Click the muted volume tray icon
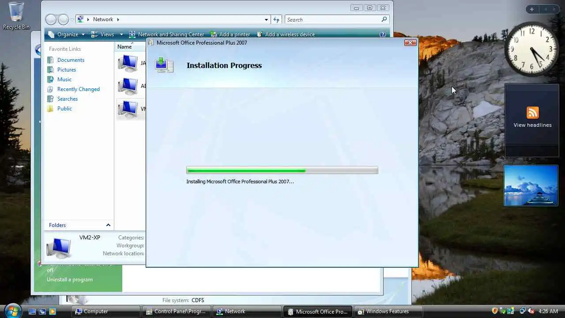The width and height of the screenshot is (565, 318). coord(531,311)
